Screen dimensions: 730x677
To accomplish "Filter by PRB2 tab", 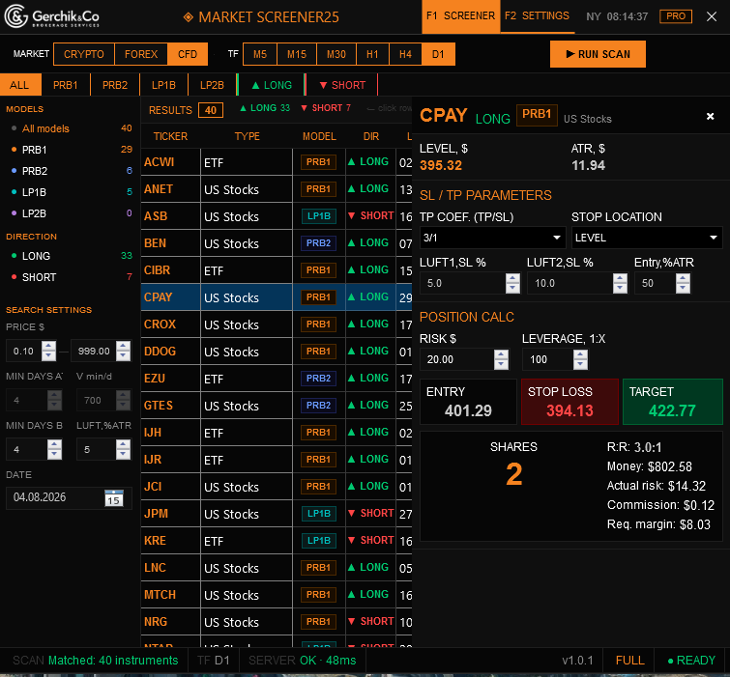I will click(x=115, y=85).
